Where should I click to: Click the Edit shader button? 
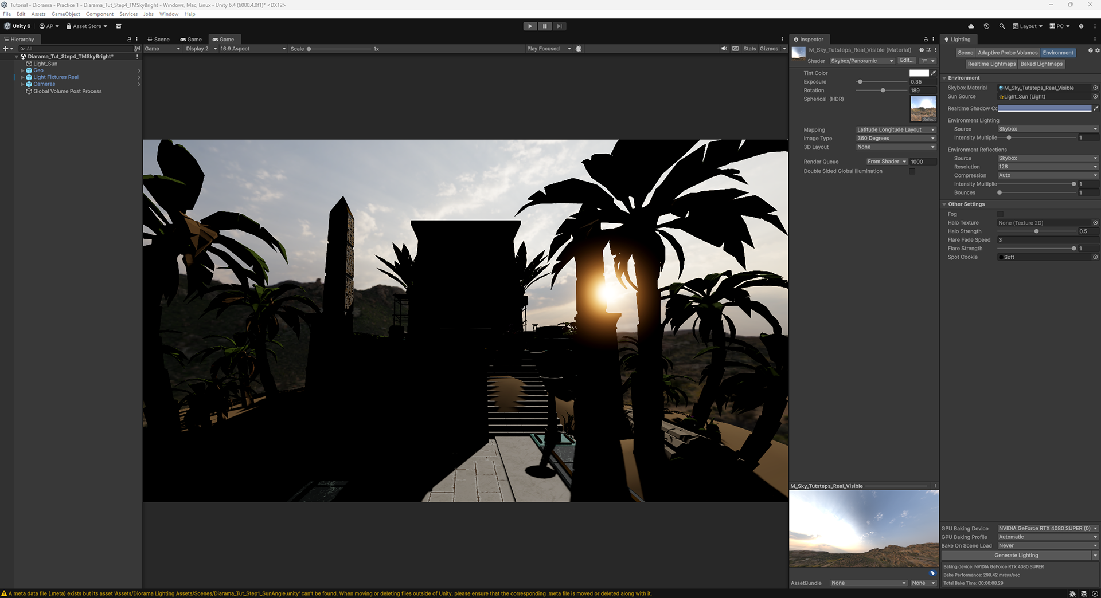pyautogui.click(x=907, y=61)
